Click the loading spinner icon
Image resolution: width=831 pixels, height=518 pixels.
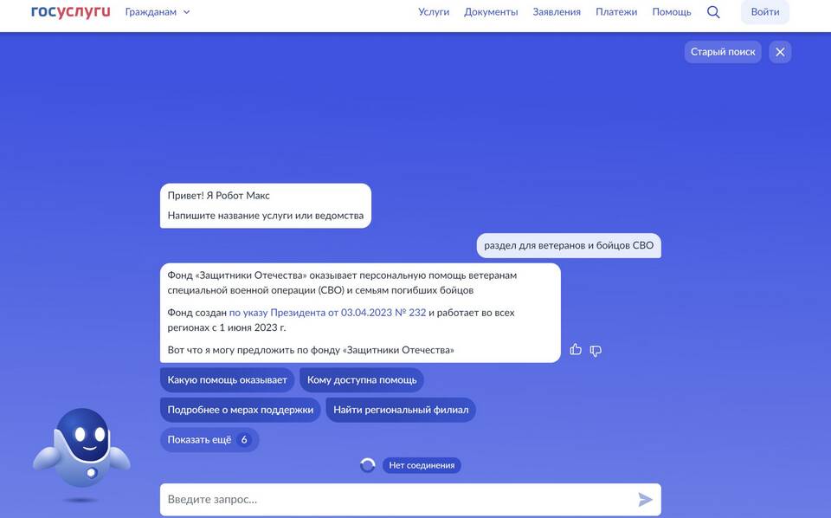click(367, 465)
